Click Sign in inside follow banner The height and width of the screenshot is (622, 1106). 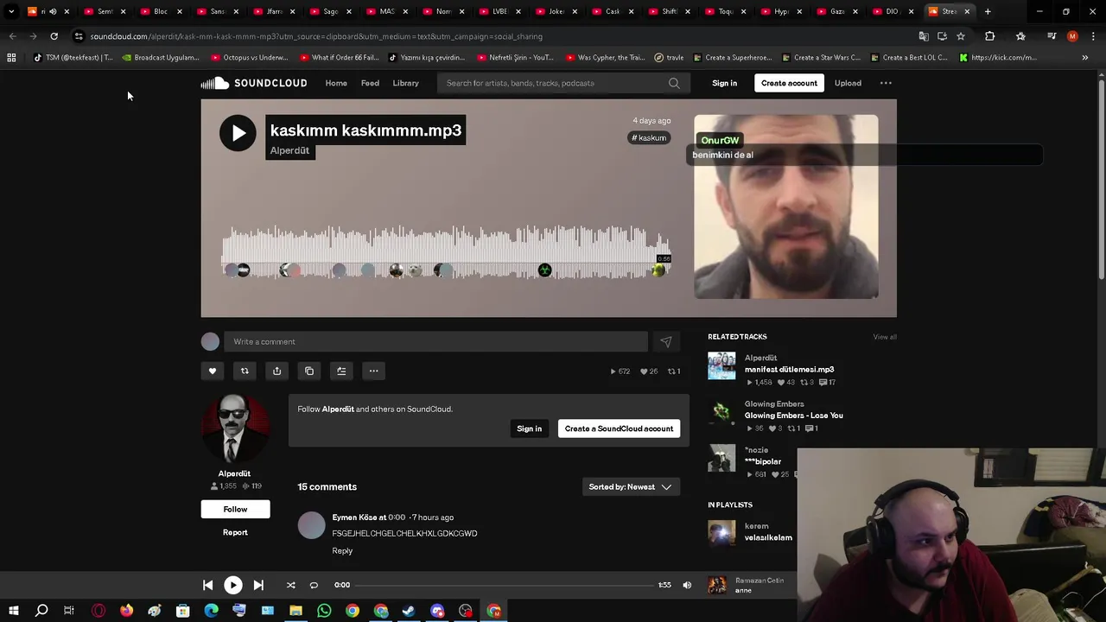[529, 428]
